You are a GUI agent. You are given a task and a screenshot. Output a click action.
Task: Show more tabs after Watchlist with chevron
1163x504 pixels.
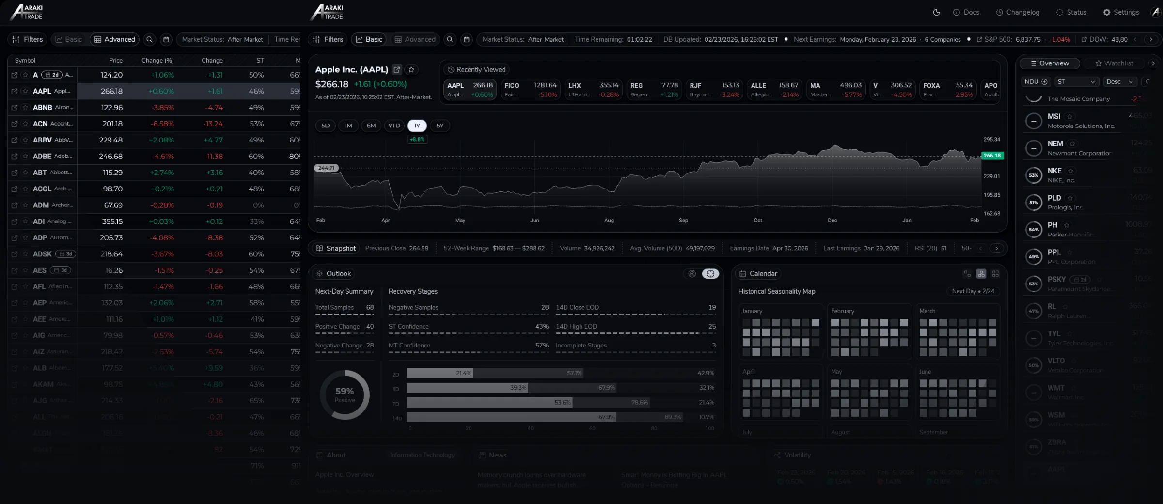pyautogui.click(x=1153, y=63)
